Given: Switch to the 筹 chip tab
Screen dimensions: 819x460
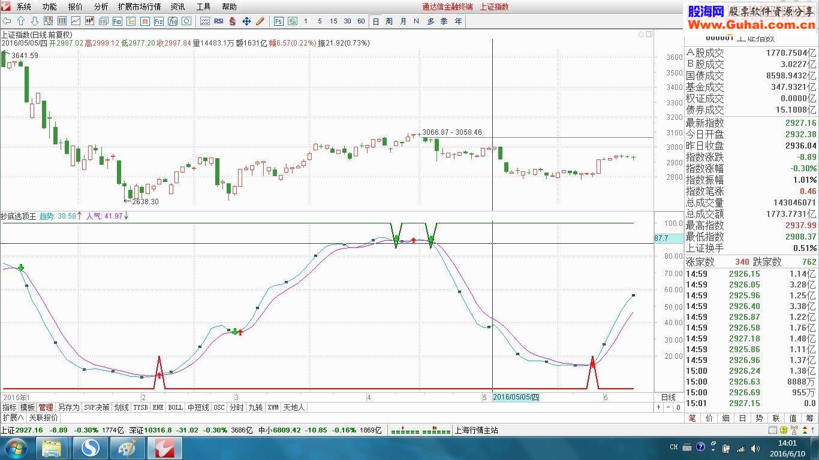Looking at the screenshot, I should coord(809,419).
